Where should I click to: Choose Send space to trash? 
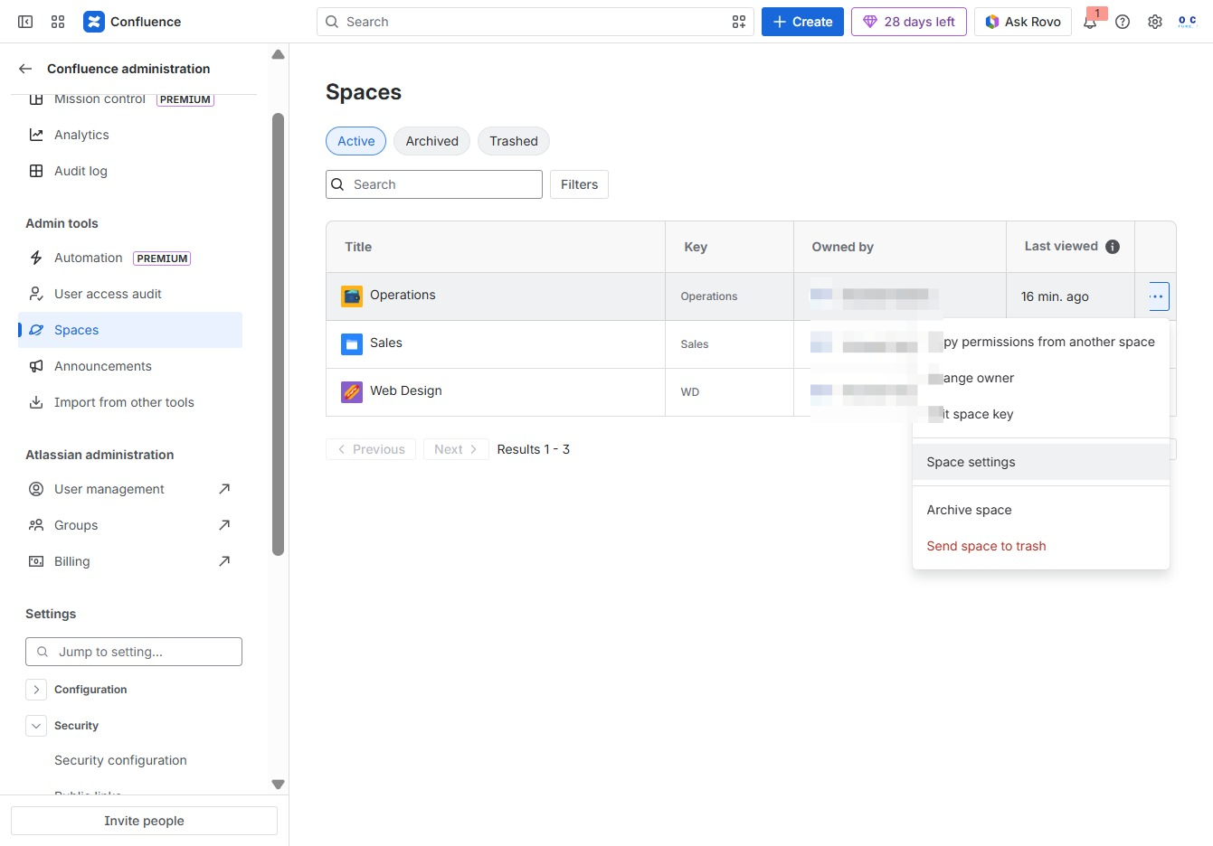pyautogui.click(x=1041, y=546)
